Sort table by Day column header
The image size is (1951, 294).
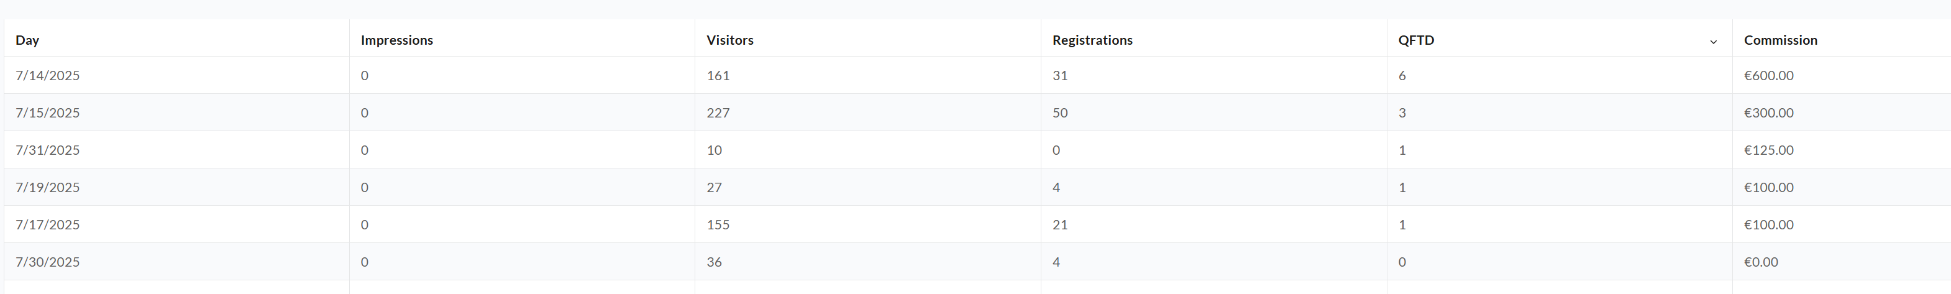(x=27, y=40)
